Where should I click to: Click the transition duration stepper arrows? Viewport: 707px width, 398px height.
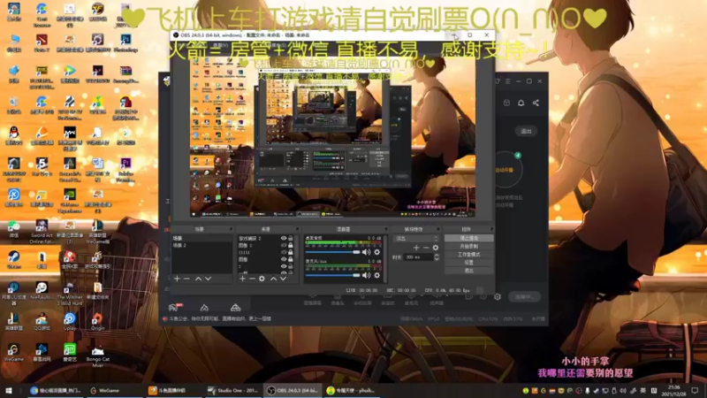click(436, 256)
